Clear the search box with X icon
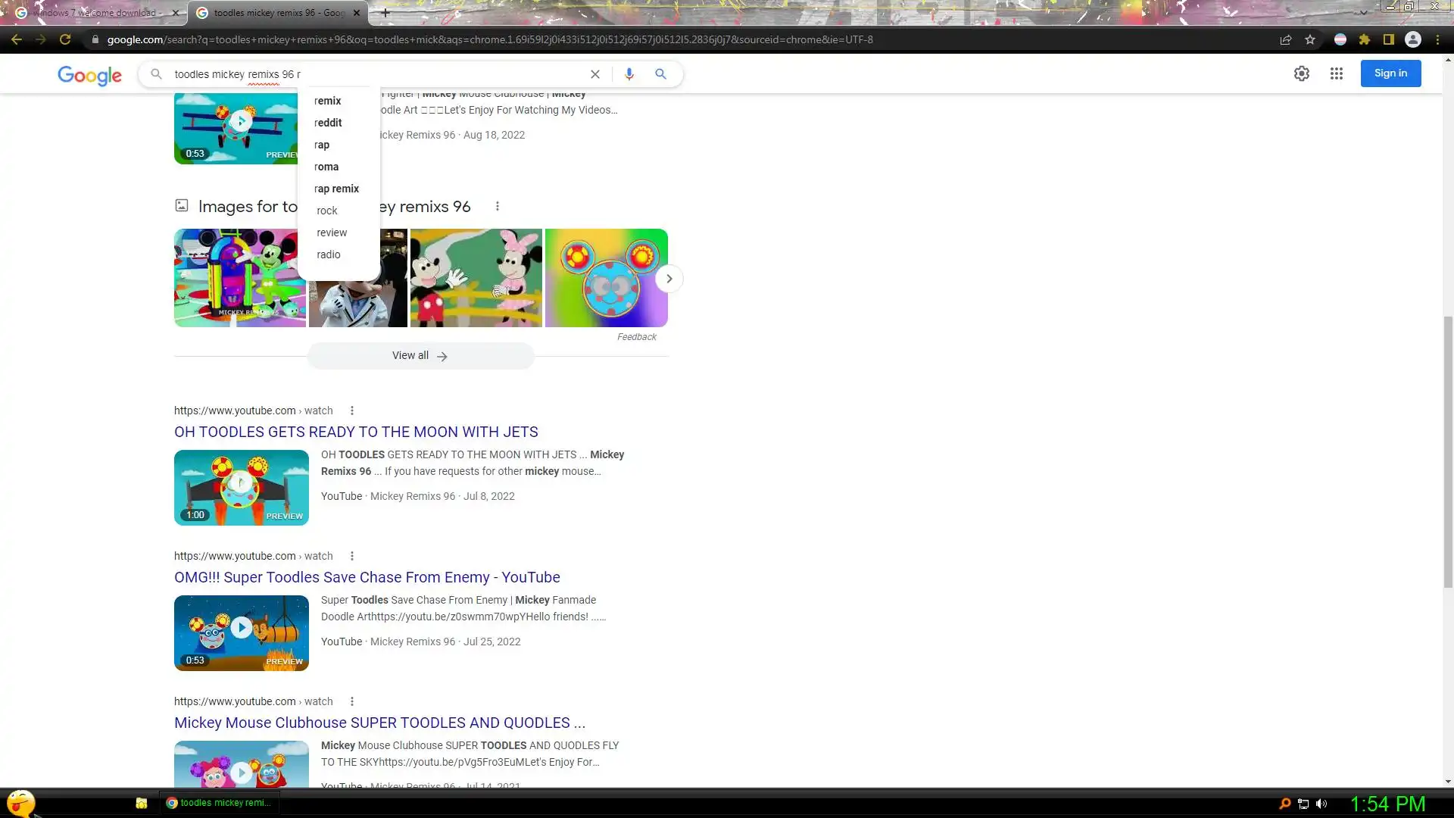The width and height of the screenshot is (1454, 818). pyautogui.click(x=595, y=74)
